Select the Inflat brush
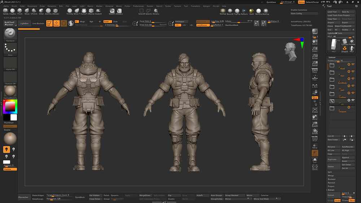 41,12
